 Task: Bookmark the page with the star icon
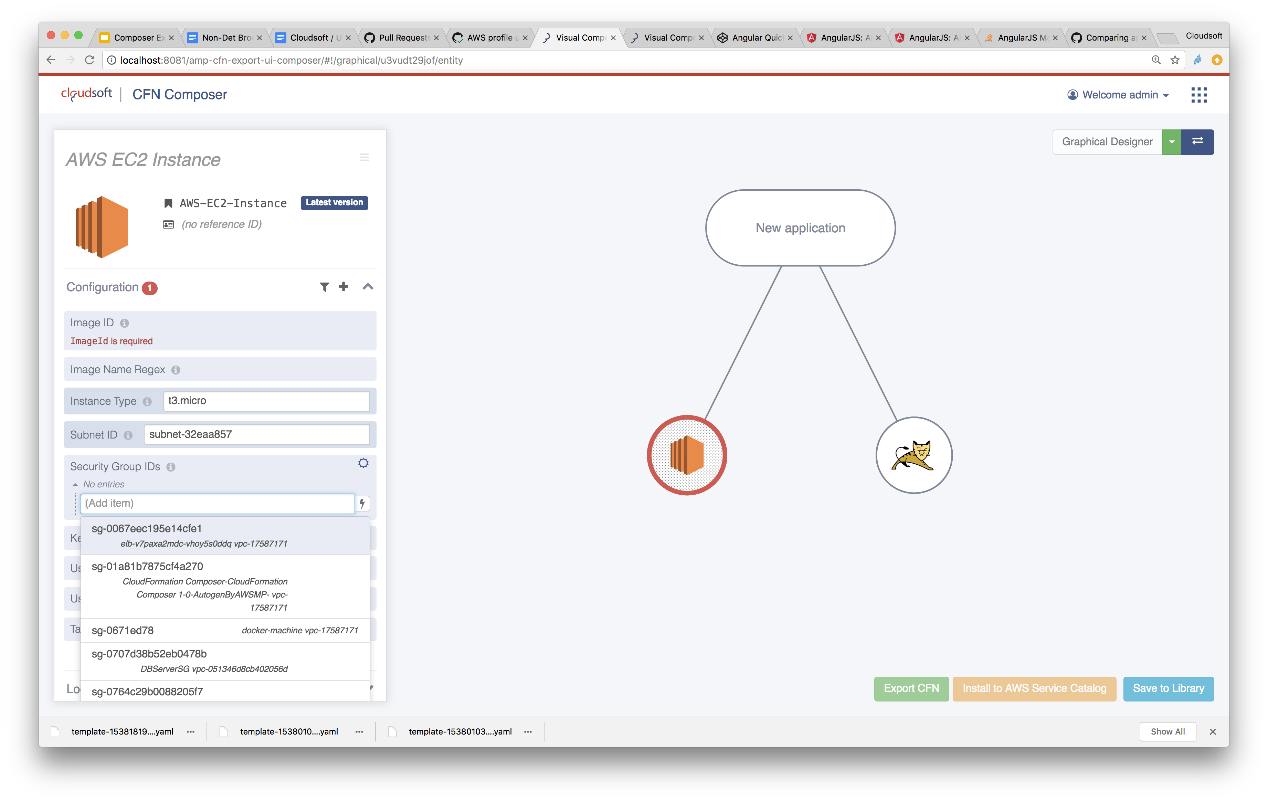(1175, 60)
